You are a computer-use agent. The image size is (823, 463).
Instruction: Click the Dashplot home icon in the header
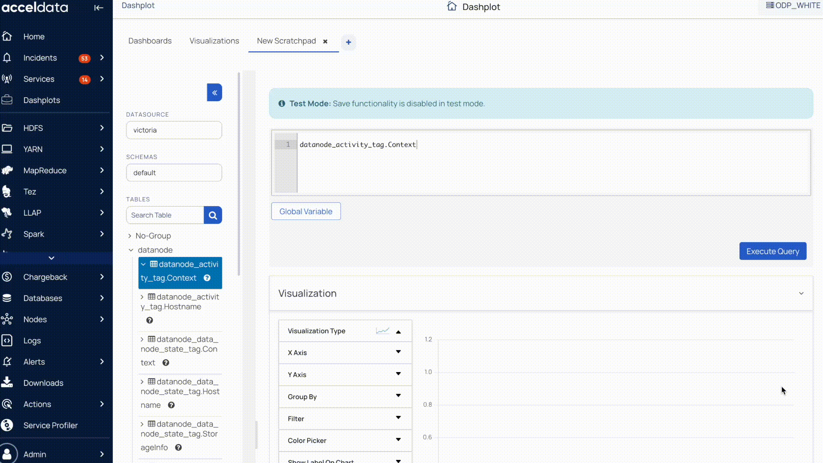point(452,6)
